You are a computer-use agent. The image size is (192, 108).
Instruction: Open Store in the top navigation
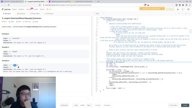tap(49, 9)
